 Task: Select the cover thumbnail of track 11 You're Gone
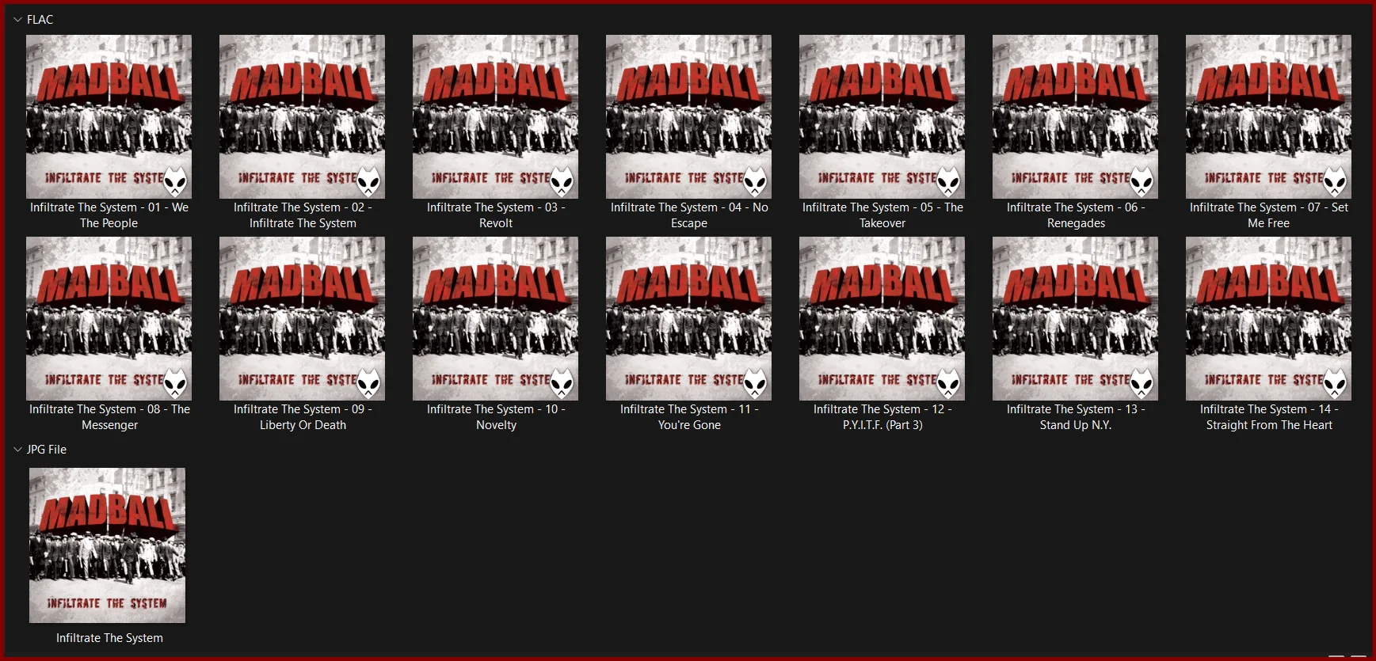(x=689, y=318)
